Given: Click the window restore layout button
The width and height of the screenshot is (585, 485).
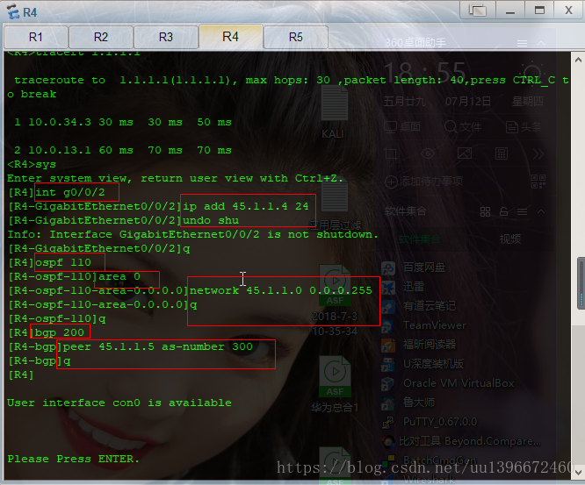Looking at the screenshot, I should (478, 10).
